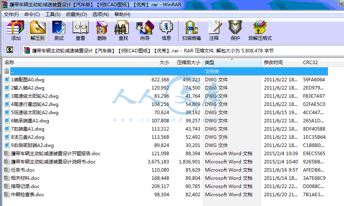
Task: Open the 向导 (Wizard) toolbar icon
Action: coord(145,28)
